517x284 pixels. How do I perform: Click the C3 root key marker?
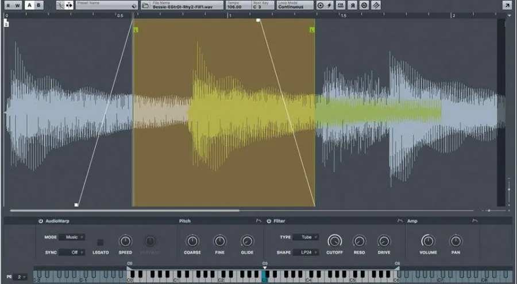265,267
